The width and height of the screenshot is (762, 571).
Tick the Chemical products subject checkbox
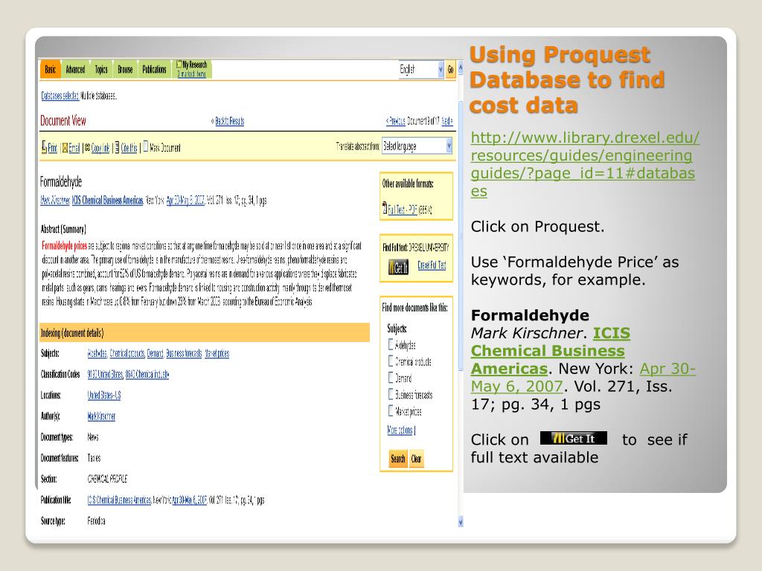391,361
